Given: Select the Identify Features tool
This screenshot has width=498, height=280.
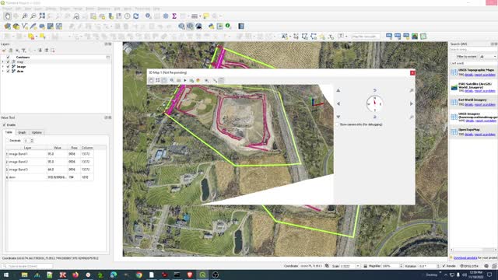Looking at the screenshot, I should coord(148,16).
